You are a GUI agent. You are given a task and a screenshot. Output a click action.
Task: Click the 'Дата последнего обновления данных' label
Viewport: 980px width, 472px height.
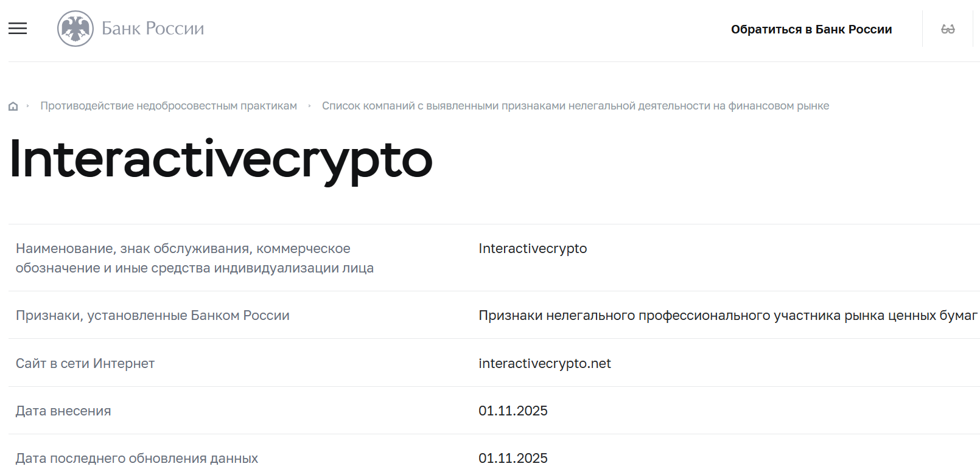[x=135, y=457]
